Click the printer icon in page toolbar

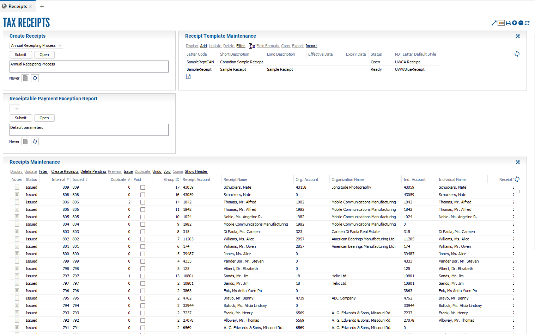508,23
